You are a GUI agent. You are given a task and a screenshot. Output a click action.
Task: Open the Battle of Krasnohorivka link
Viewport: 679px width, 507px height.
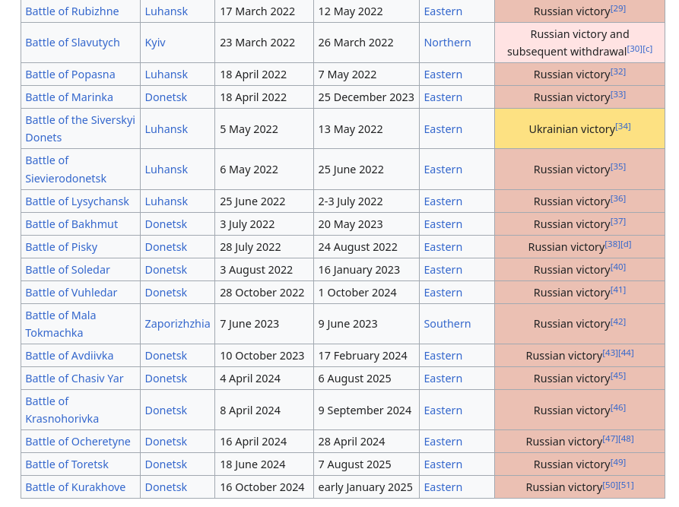62,410
